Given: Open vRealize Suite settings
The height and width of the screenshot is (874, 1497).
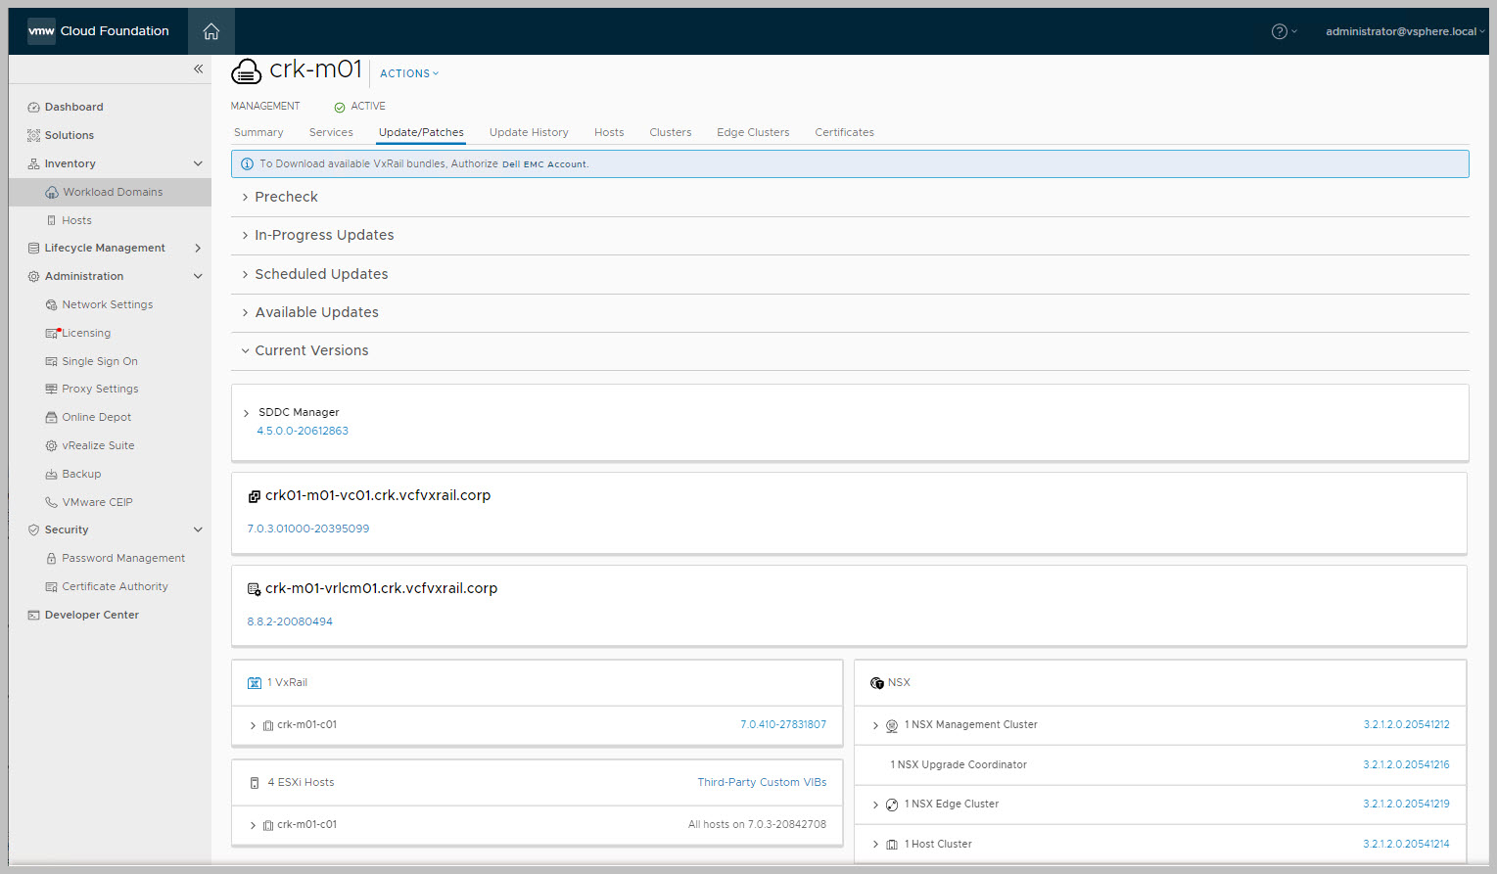Looking at the screenshot, I should tap(98, 445).
